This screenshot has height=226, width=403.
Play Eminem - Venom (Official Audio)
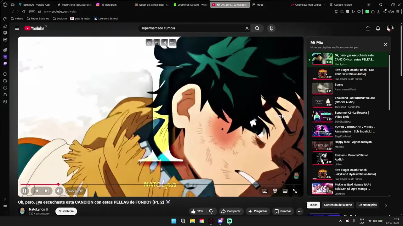(x=348, y=159)
